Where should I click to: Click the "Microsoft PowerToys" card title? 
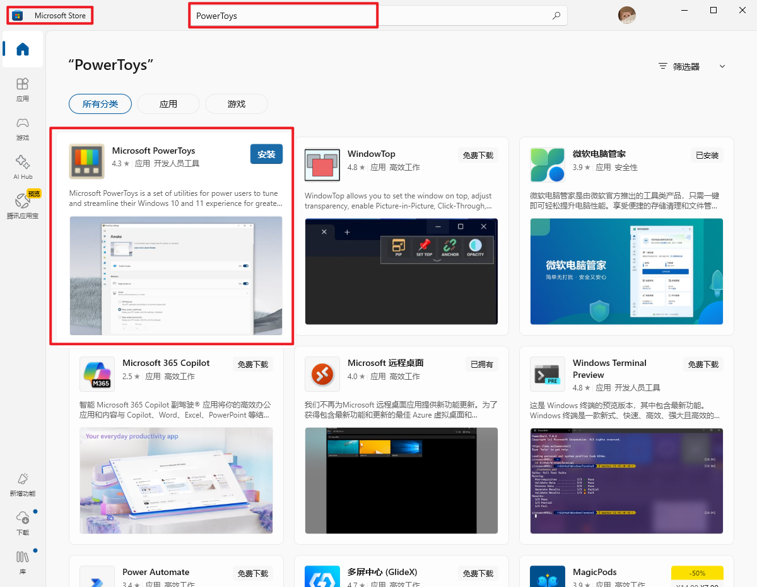point(153,151)
